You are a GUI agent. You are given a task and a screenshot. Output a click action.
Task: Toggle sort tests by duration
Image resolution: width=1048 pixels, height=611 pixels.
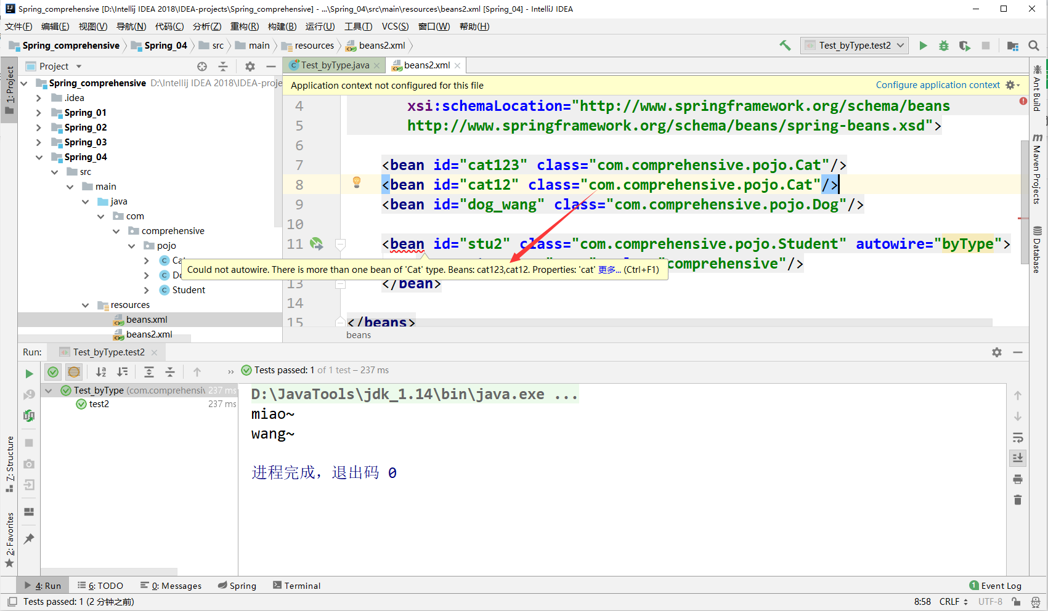(123, 372)
